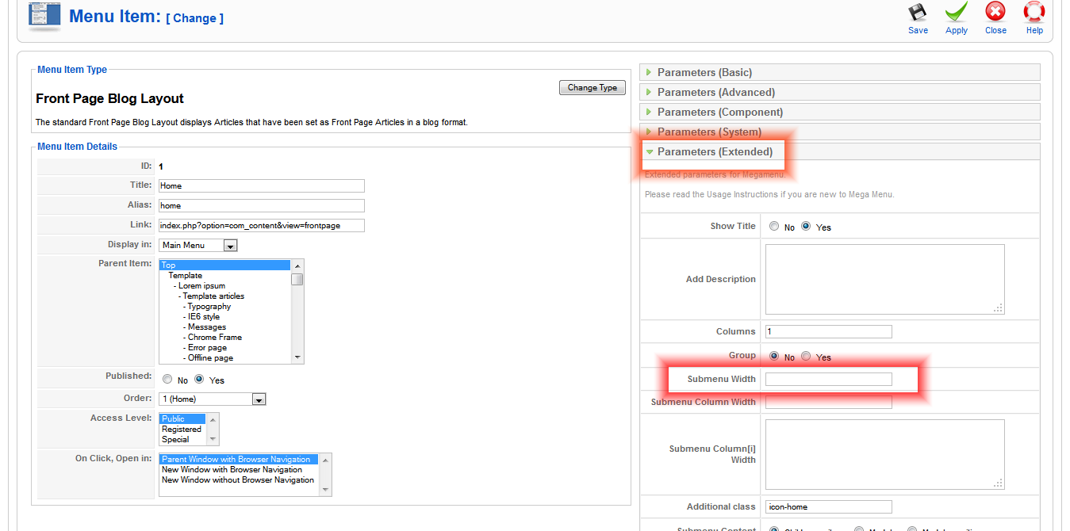Image resolution: width=1070 pixels, height=531 pixels.
Task: Click the Change link in the header
Action: (x=195, y=18)
